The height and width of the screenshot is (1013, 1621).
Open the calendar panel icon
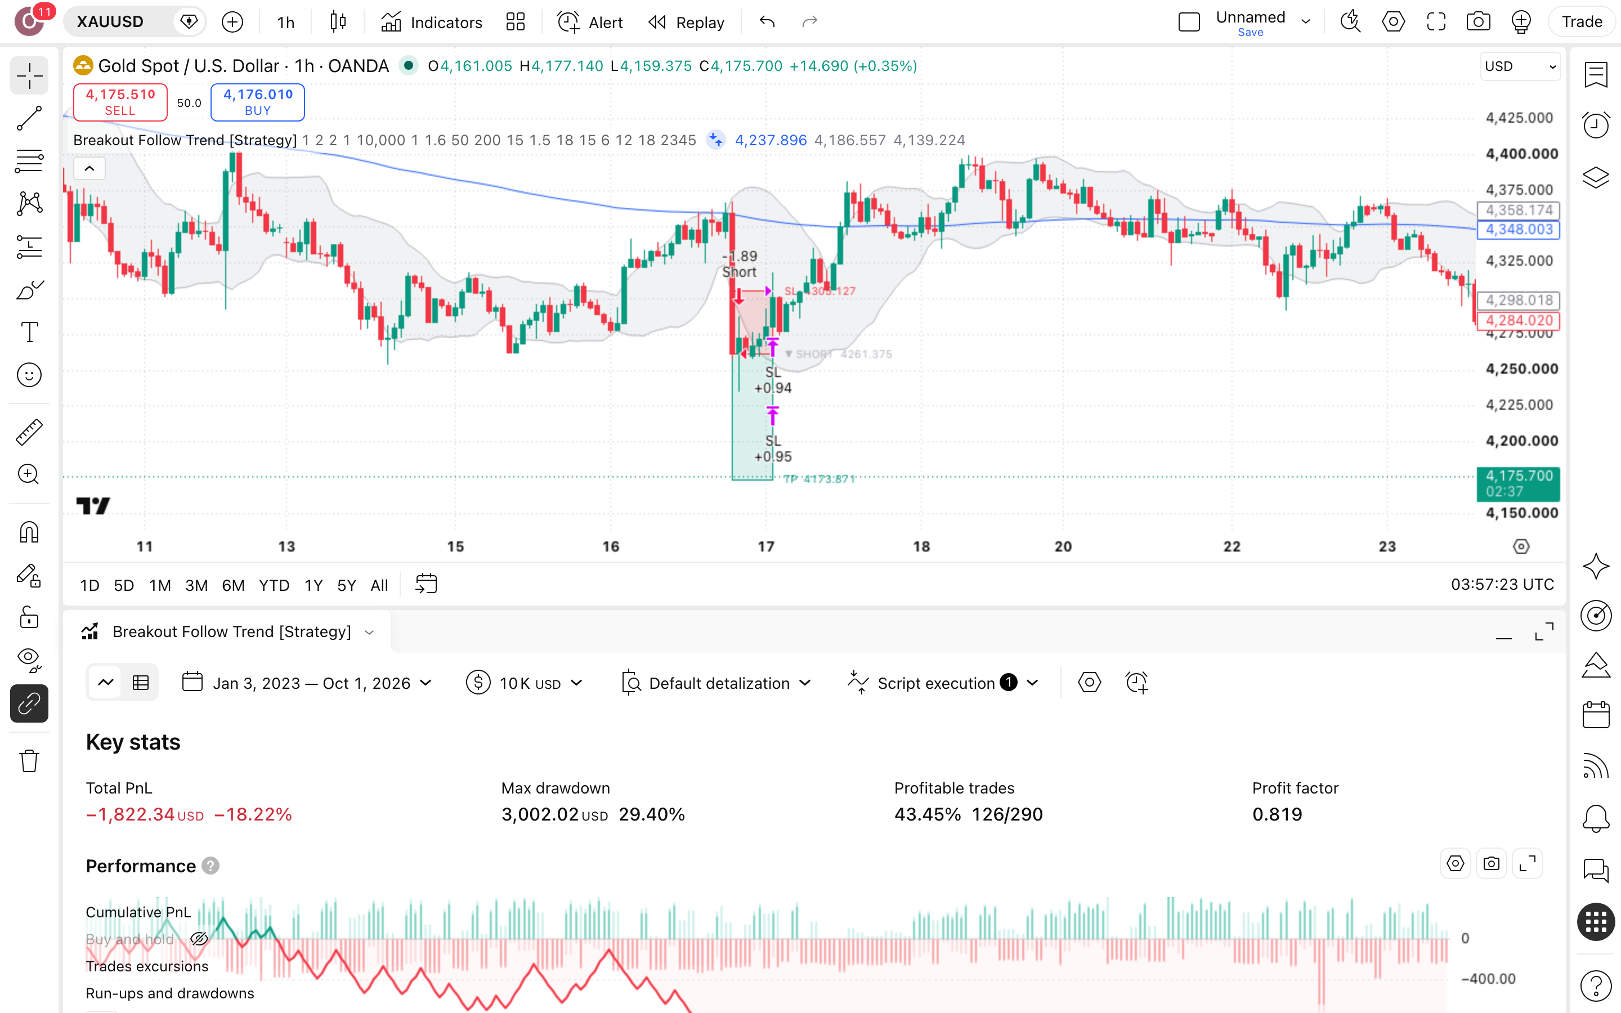(x=1596, y=714)
